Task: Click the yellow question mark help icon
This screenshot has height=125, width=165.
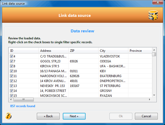Action: pyautogui.click(x=8, y=116)
